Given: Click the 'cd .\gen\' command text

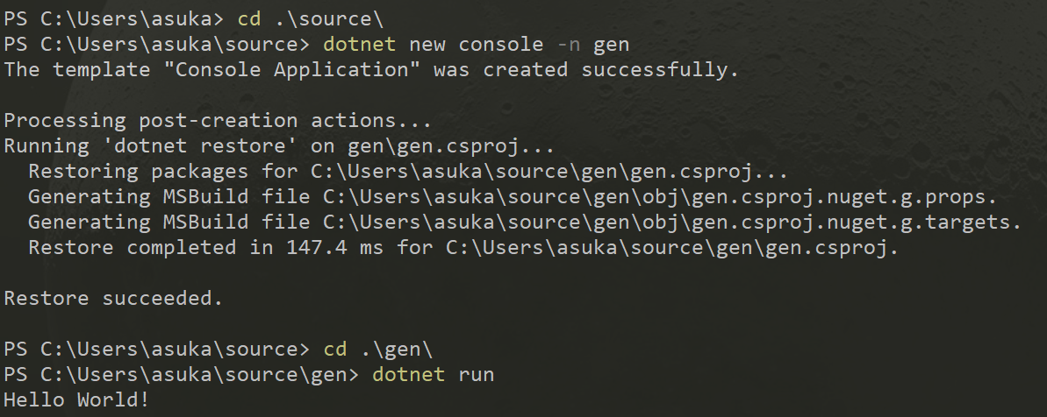Looking at the screenshot, I should (x=378, y=349).
